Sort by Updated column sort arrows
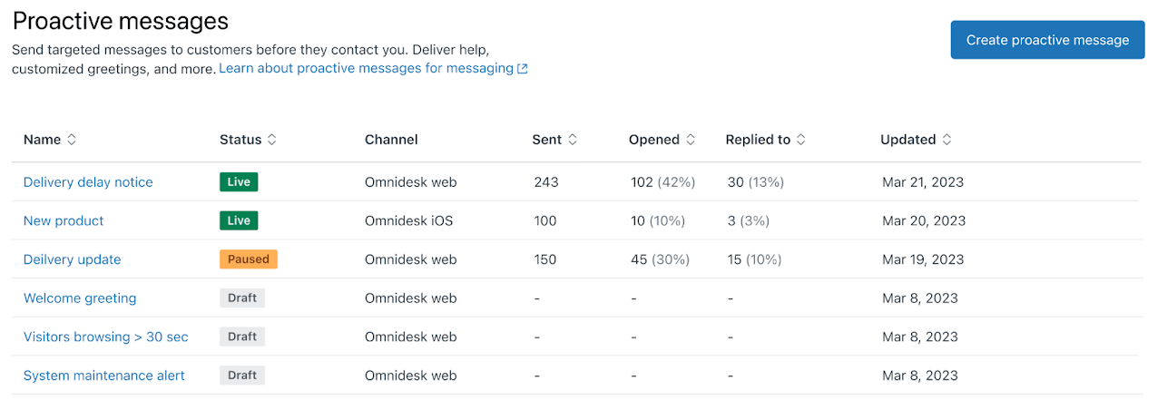This screenshot has height=410, width=1167. pos(946,140)
